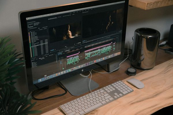Click the blue timecode under the right monitor
The height and width of the screenshot is (115, 173).
click(x=84, y=41)
